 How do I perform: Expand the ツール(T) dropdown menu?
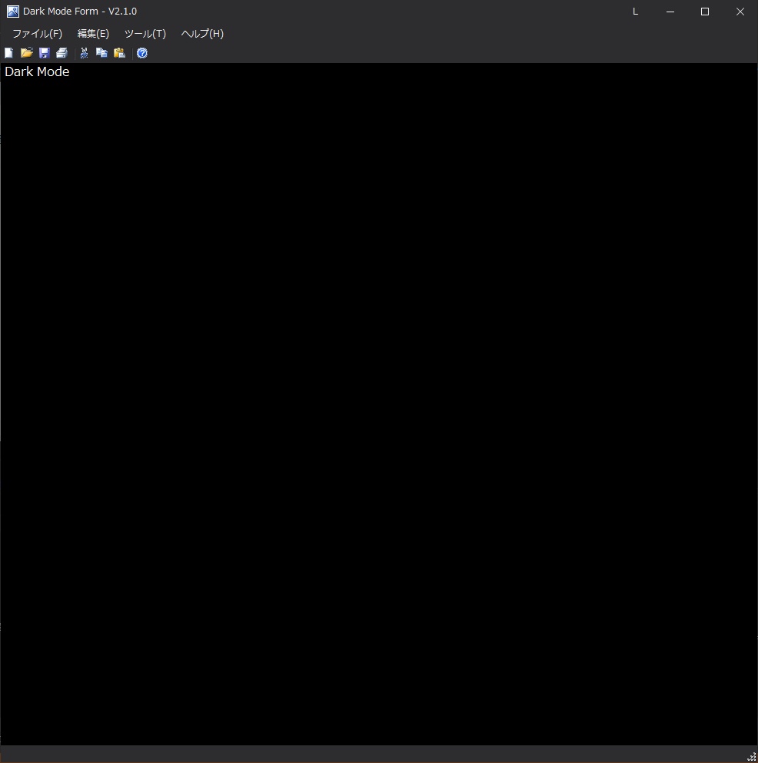click(145, 33)
